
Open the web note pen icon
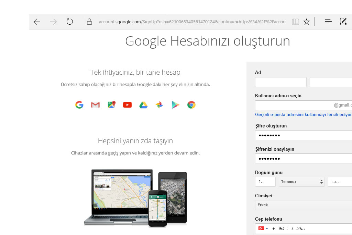coord(343,22)
